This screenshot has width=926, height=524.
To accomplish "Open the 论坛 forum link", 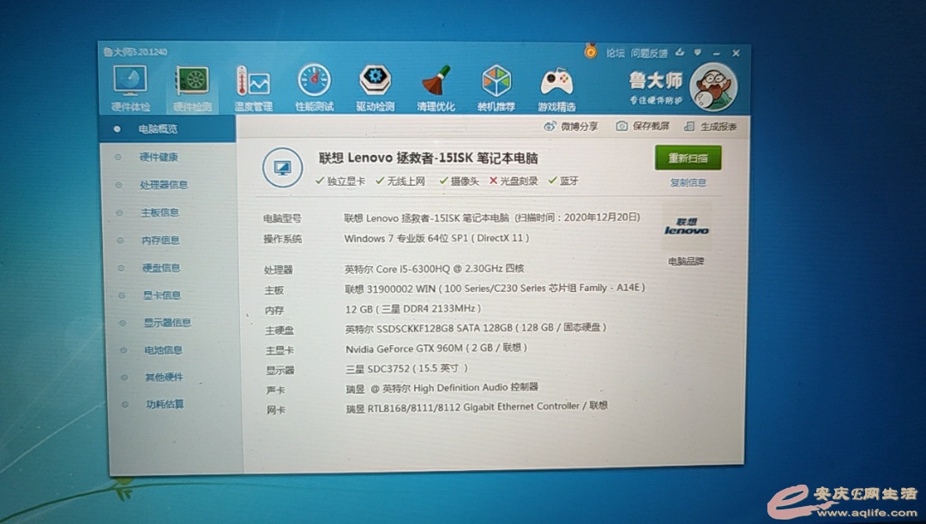I will coord(615,53).
